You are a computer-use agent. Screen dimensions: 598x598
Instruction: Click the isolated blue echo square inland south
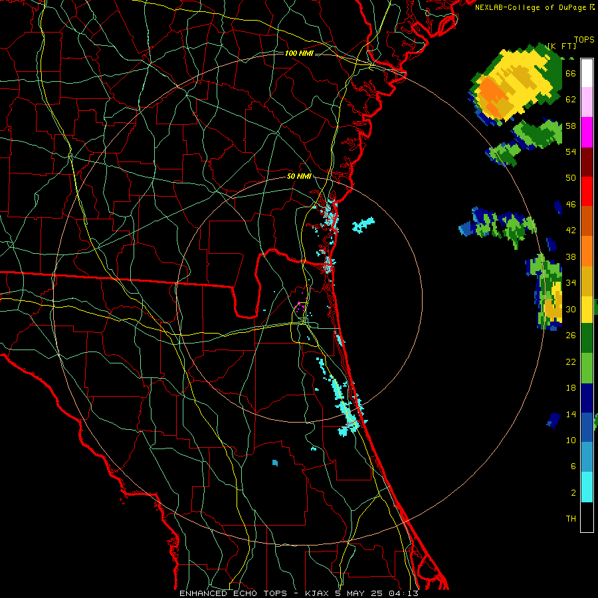click(275, 463)
